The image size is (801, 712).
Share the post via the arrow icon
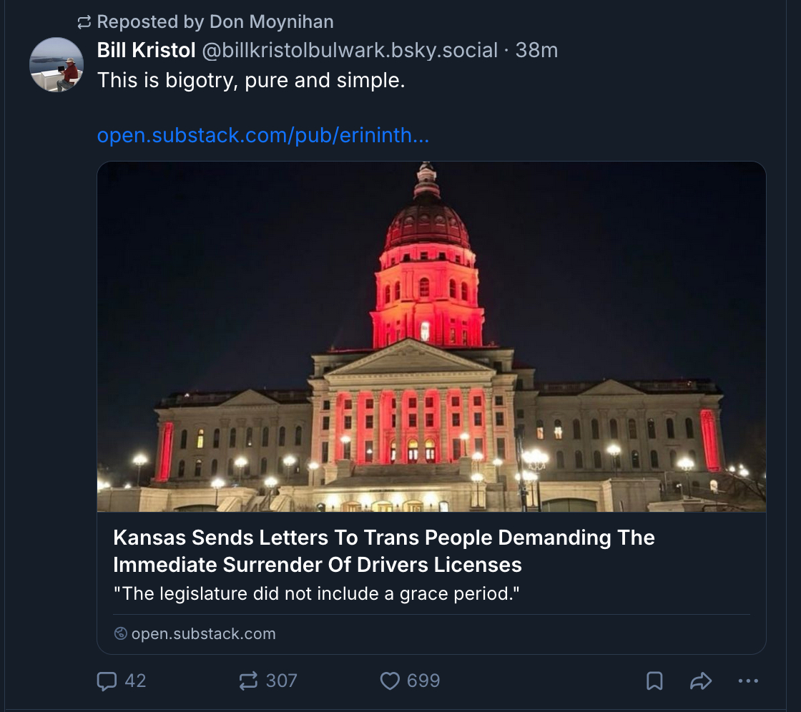click(x=701, y=681)
